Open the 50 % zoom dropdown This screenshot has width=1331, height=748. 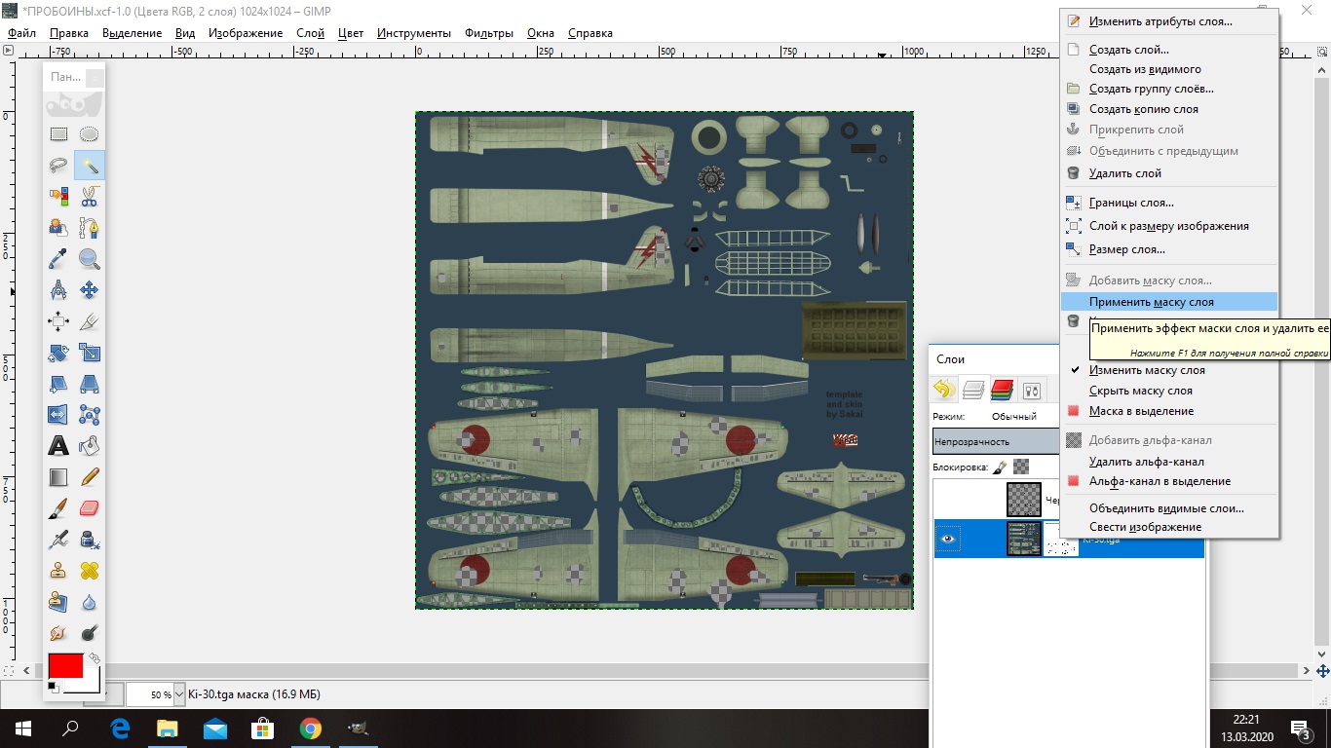tap(179, 694)
